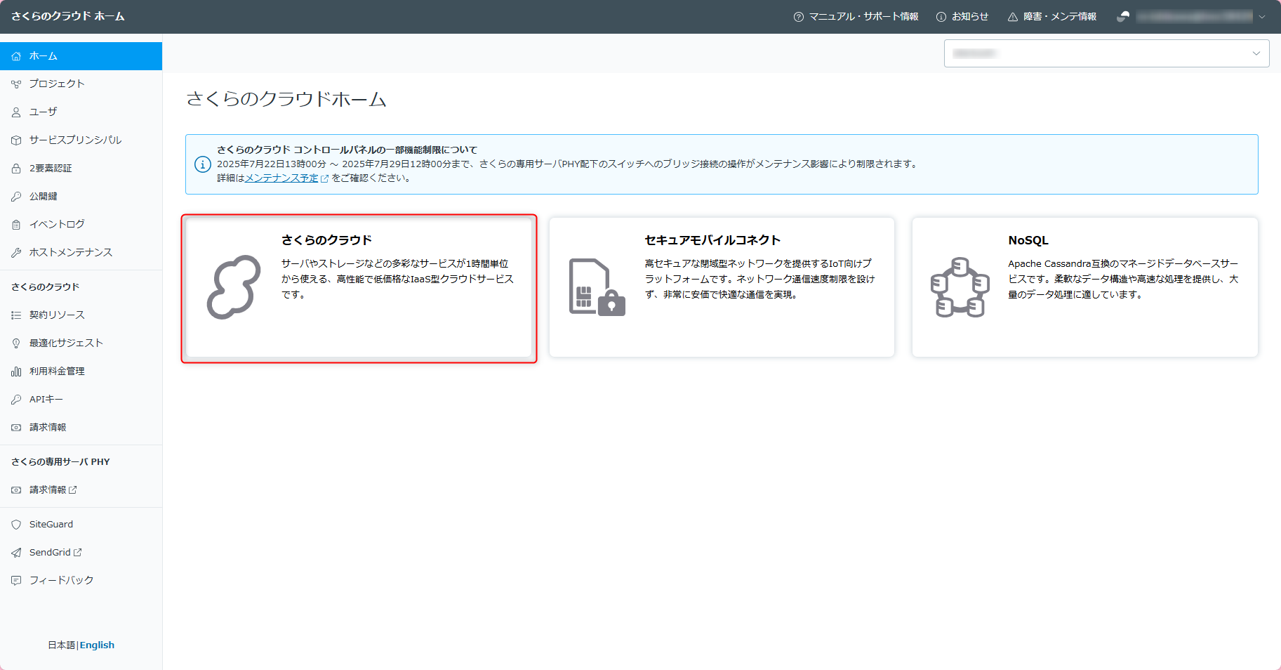Screen dimensions: 1281x670
Task: Open the ホーム home icon in sidebar
Action: (x=15, y=55)
